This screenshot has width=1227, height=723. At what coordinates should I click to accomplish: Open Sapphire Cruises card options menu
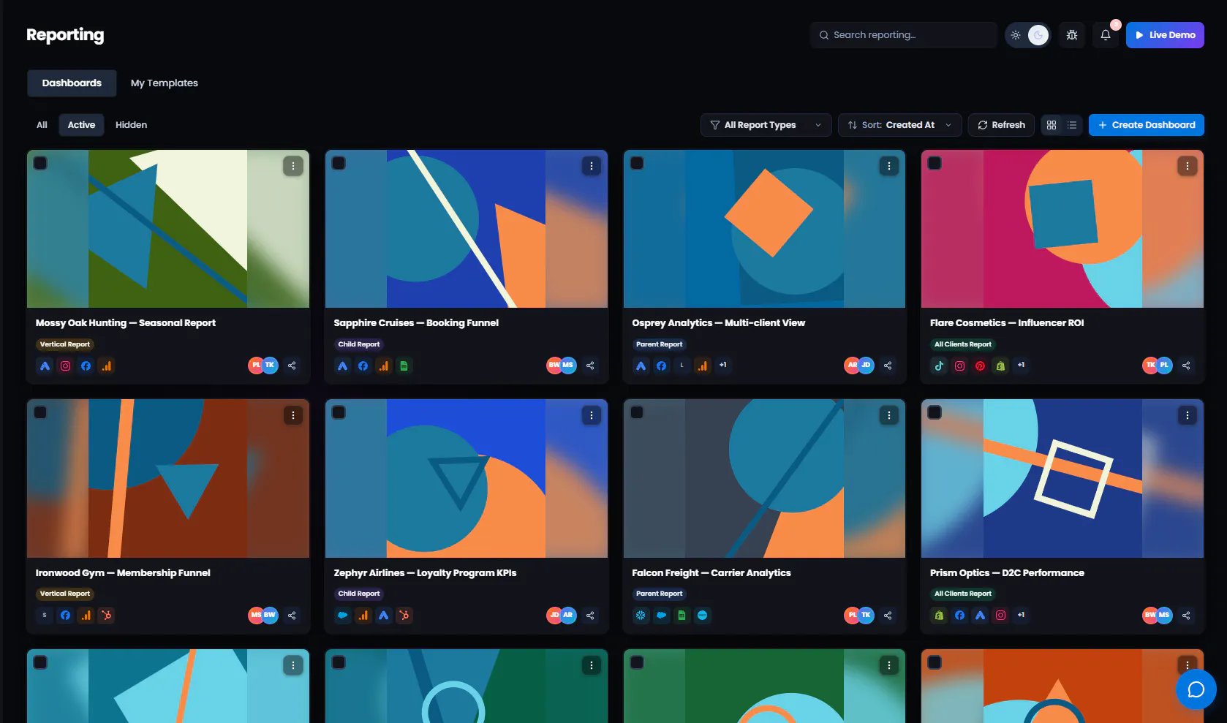(x=592, y=166)
